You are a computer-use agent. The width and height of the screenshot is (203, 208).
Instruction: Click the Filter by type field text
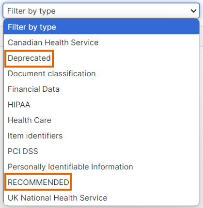31,11
